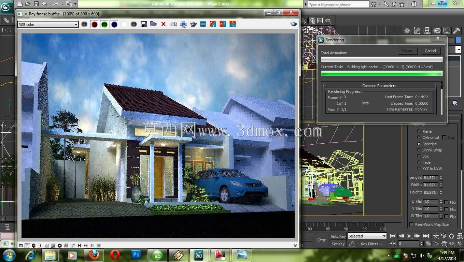
Task: Click Maximize Viewport Toggle icon
Action: coord(460,244)
